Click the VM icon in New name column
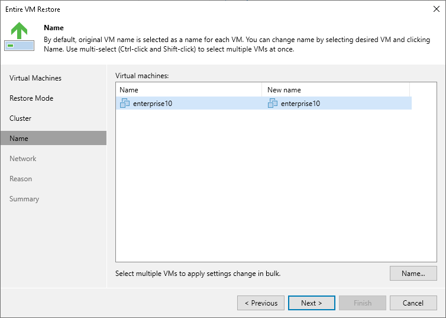Image resolution: width=446 pixels, height=318 pixels. click(273, 103)
